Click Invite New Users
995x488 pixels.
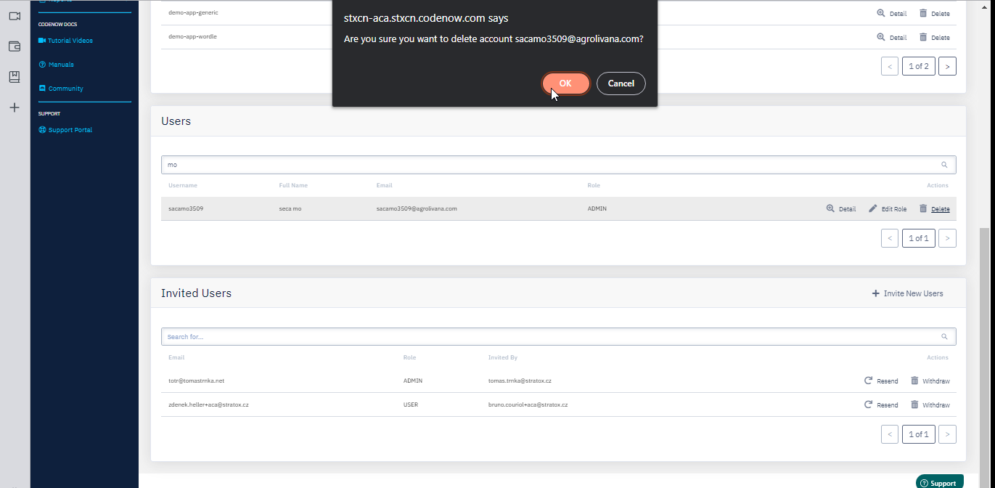[907, 293]
